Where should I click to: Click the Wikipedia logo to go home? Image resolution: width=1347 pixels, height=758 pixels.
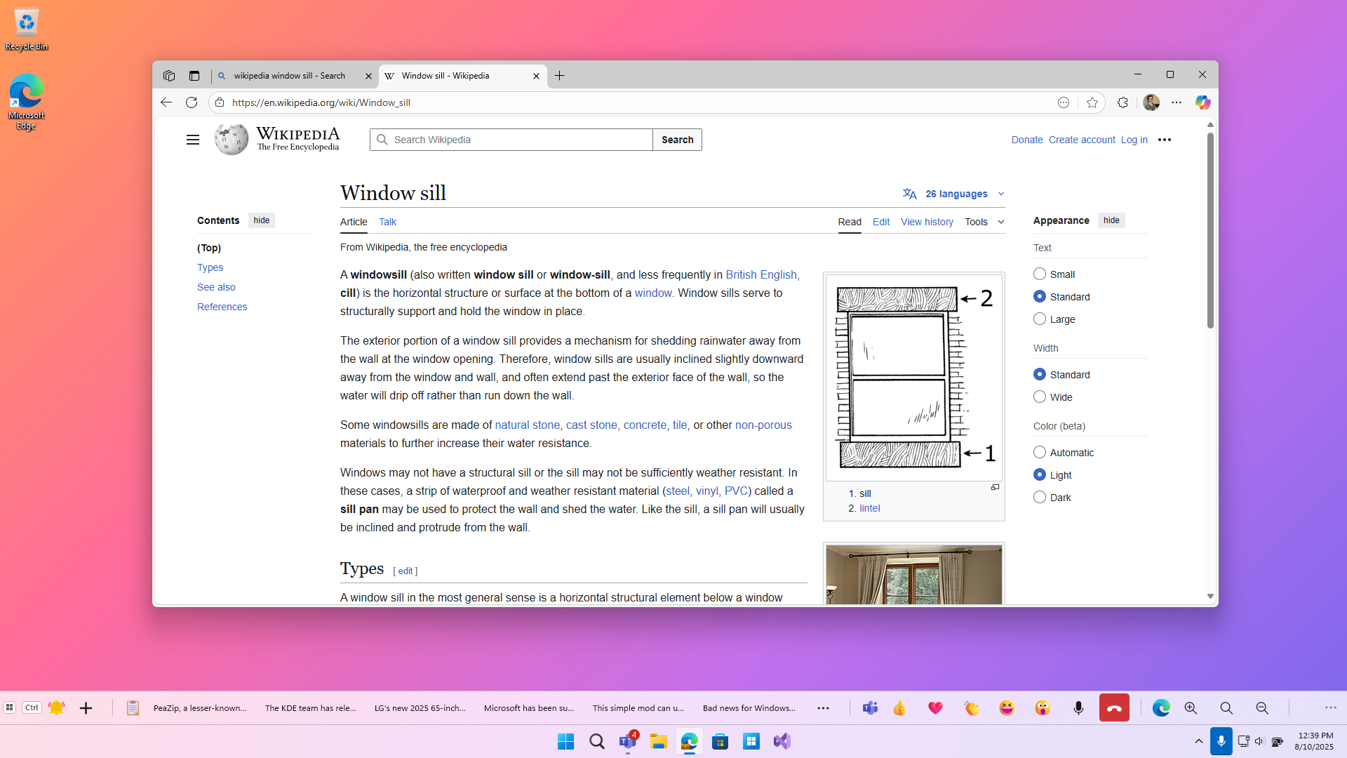pyautogui.click(x=230, y=139)
